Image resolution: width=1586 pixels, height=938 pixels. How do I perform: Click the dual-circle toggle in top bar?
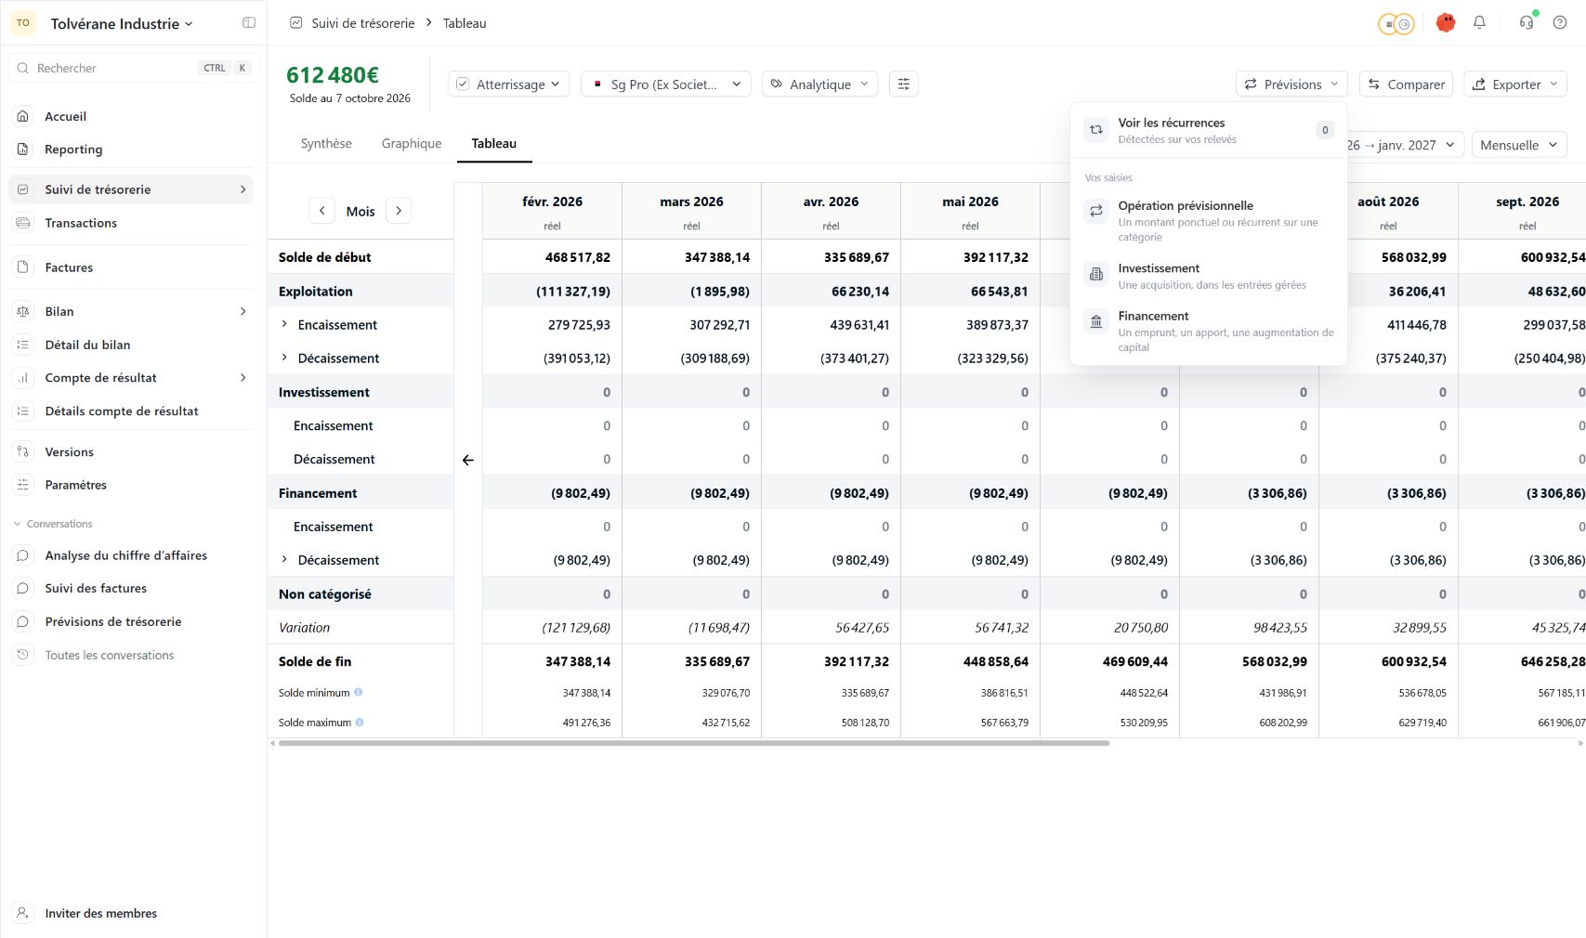point(1396,24)
